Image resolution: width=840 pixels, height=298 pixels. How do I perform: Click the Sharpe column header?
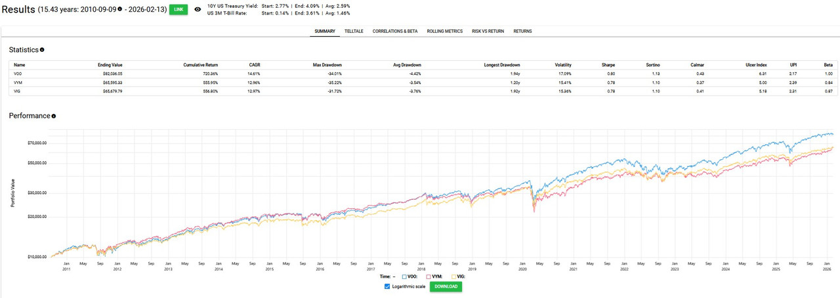pyautogui.click(x=608, y=65)
